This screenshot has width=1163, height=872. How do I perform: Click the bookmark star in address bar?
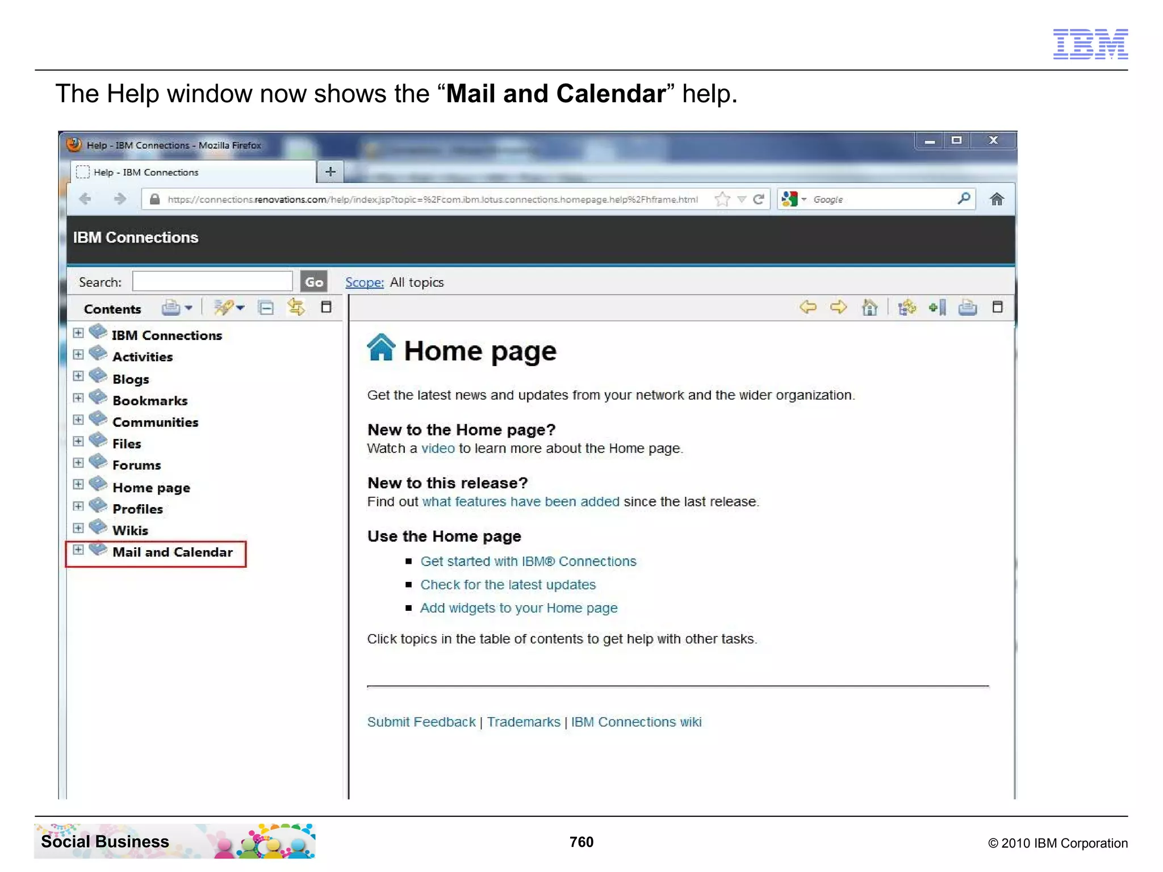[722, 199]
